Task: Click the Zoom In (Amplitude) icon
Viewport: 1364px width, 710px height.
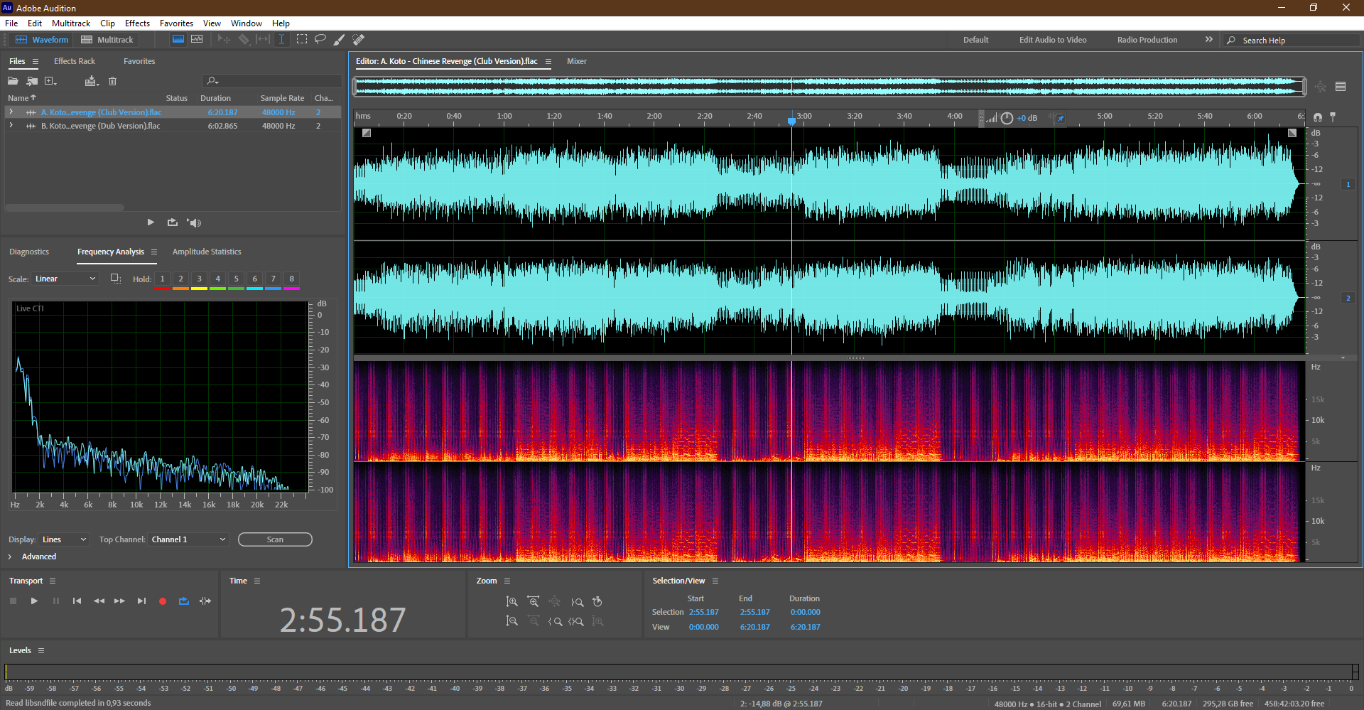Action: pyautogui.click(x=511, y=601)
